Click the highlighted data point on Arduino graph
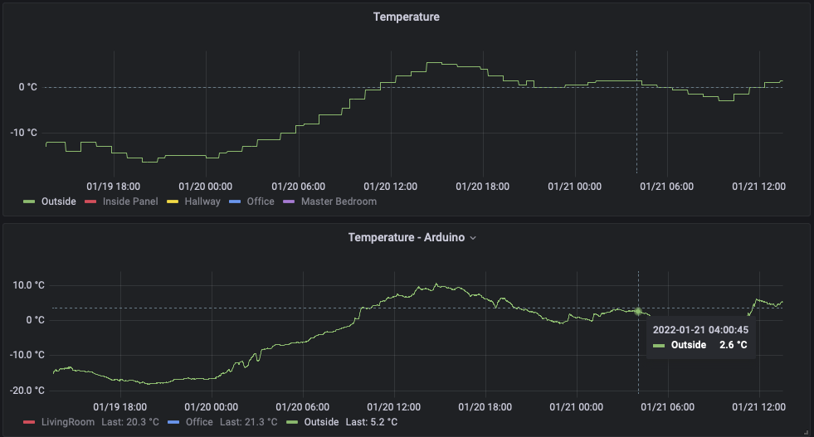The image size is (814, 437). pos(638,312)
